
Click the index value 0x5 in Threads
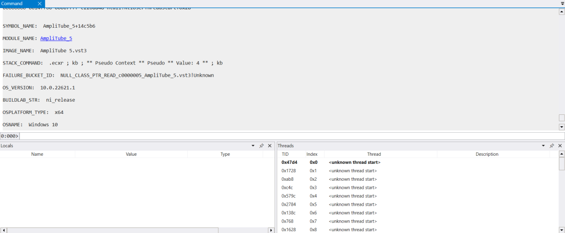pyautogui.click(x=313, y=205)
